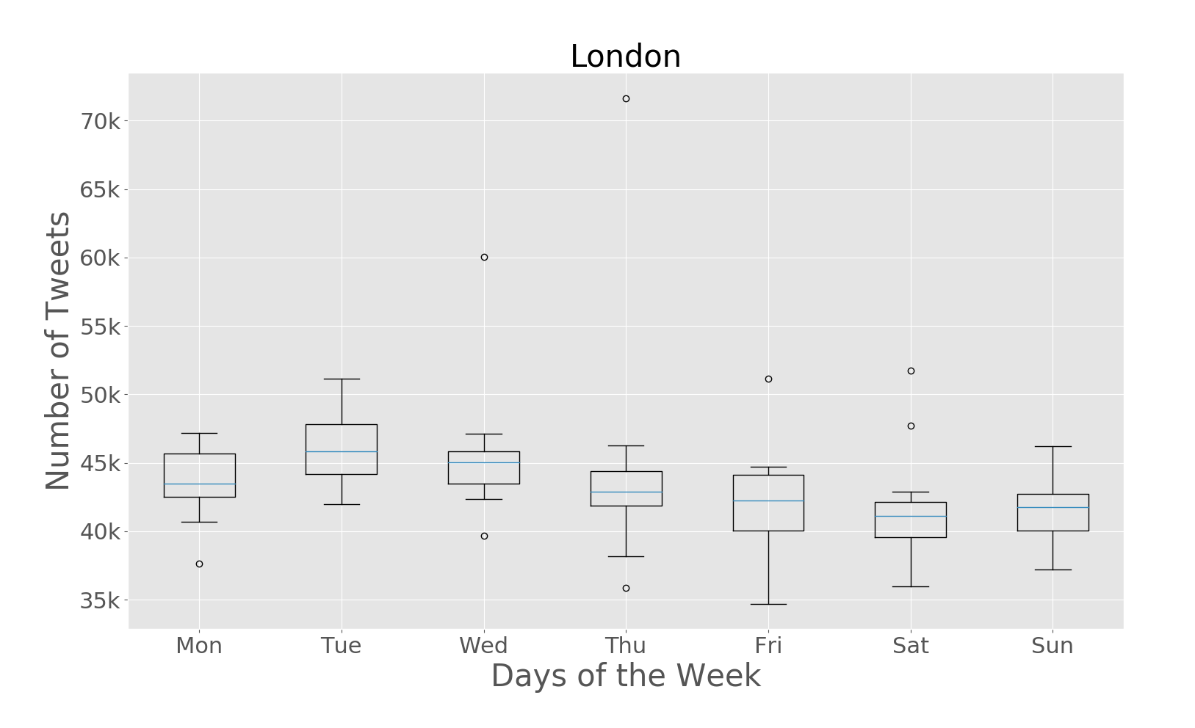1195x728 pixels.
Task: Click the Tuesday upper whisker cap
Action: click(x=342, y=379)
